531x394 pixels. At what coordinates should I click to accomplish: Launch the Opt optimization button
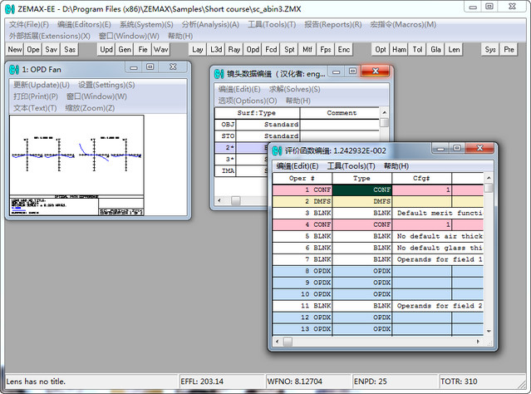381,50
